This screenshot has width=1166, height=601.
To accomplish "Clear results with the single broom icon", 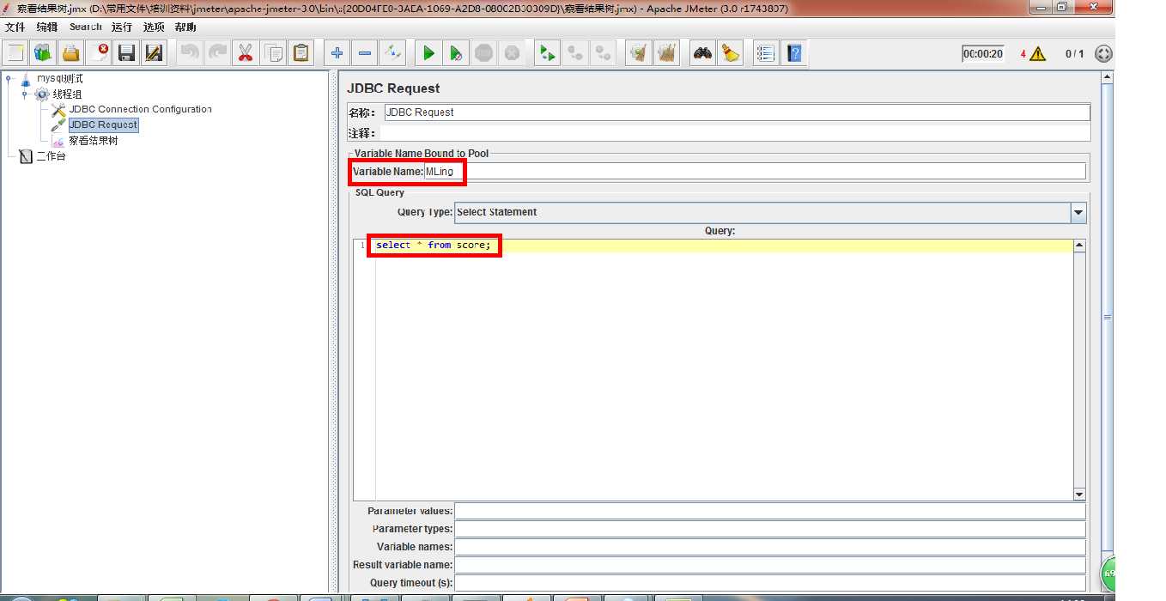I will coord(638,53).
